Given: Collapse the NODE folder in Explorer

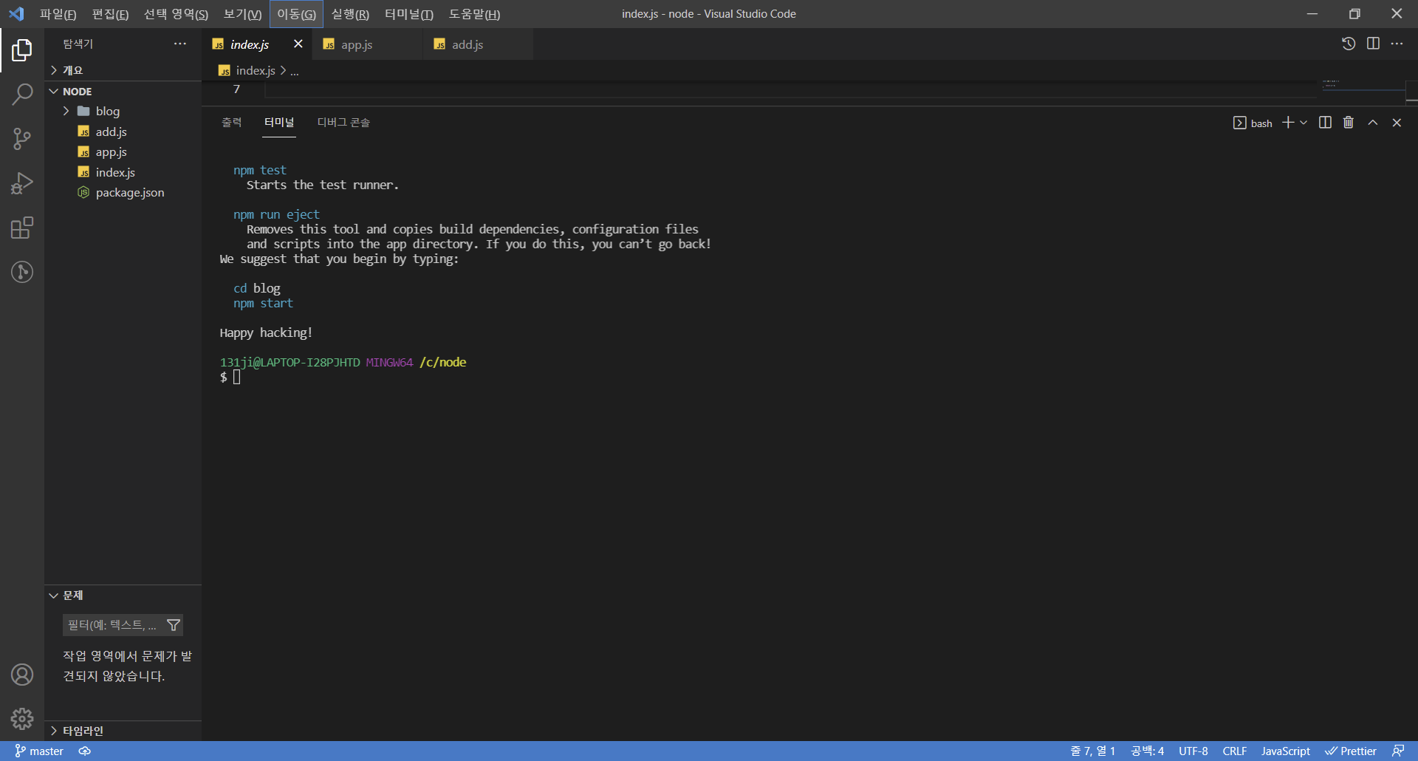Looking at the screenshot, I should tap(53, 91).
